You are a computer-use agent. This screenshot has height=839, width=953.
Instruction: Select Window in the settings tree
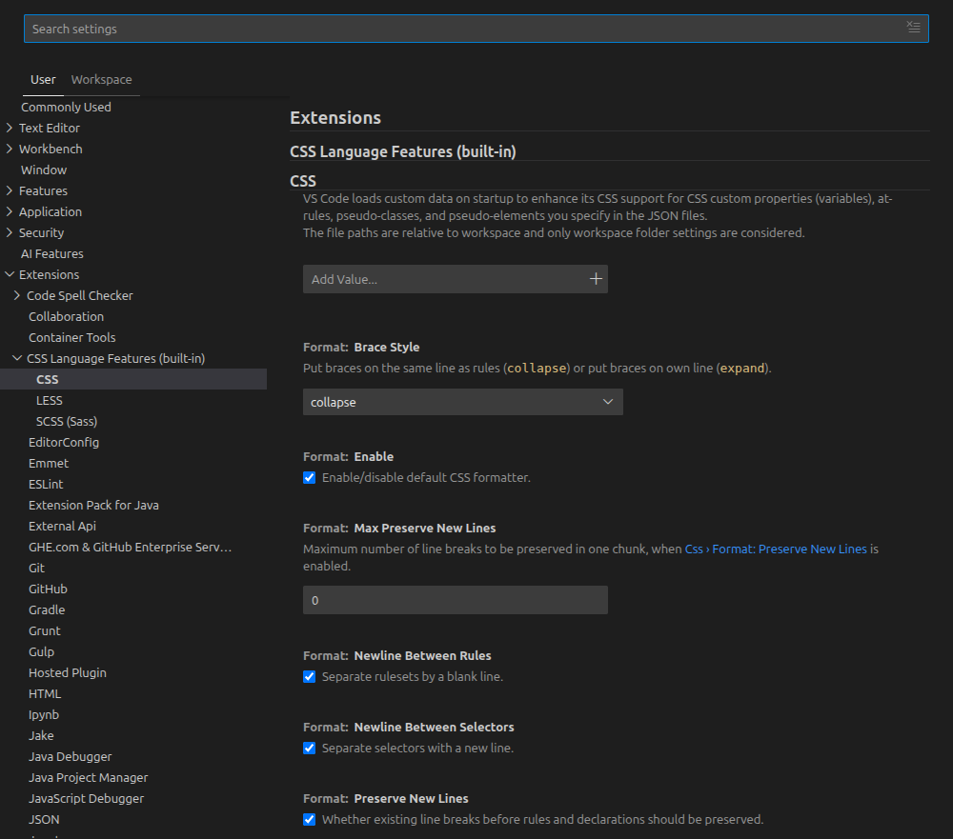click(44, 170)
